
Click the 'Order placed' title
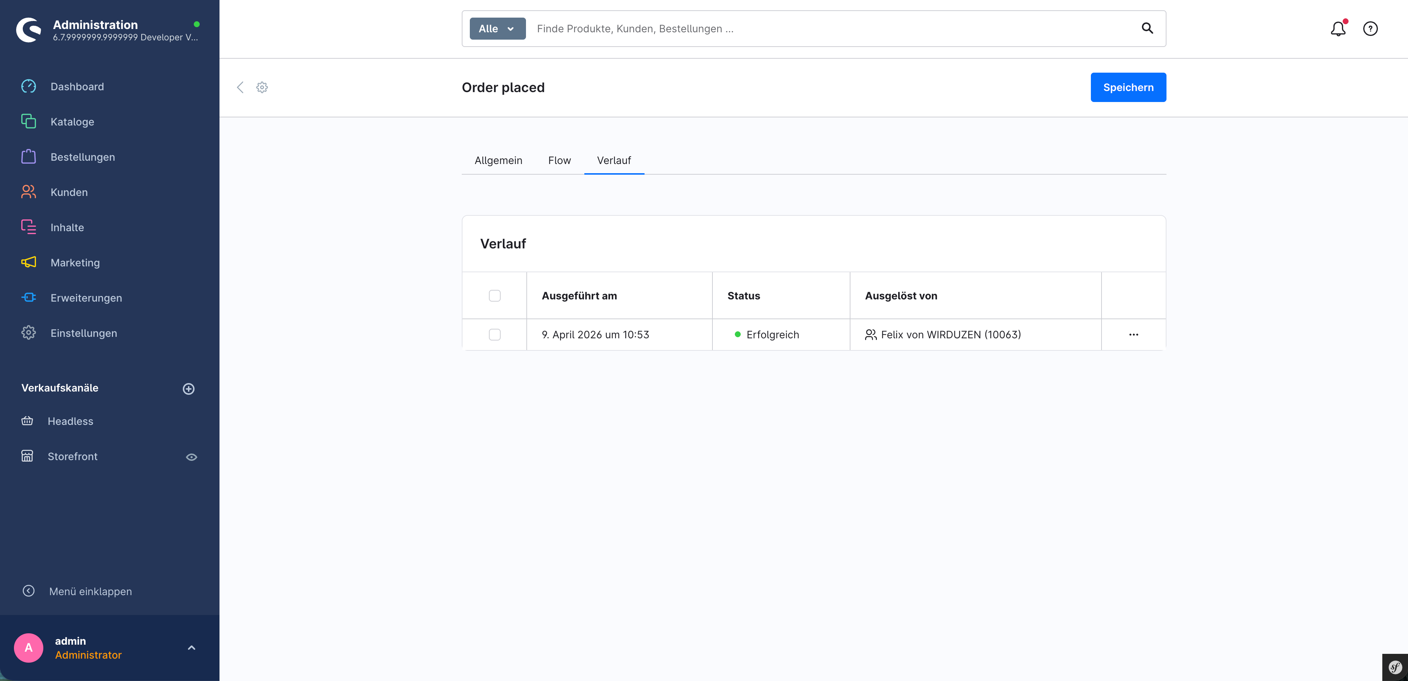[503, 87]
